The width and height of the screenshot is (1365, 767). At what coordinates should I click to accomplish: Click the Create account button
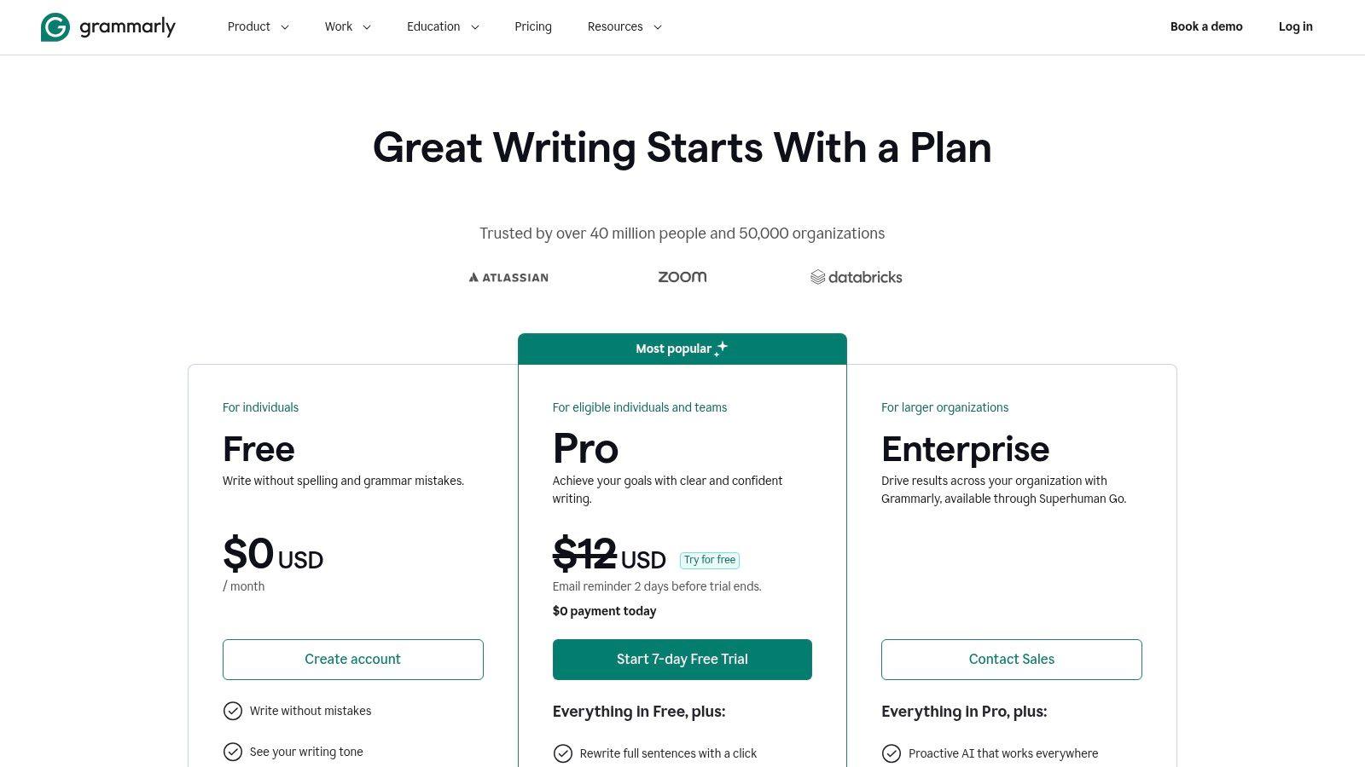point(353,660)
